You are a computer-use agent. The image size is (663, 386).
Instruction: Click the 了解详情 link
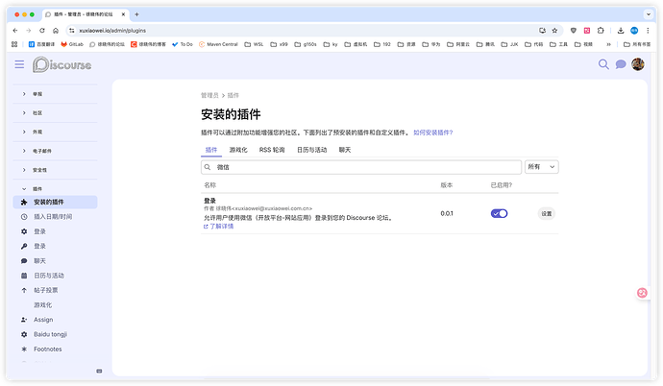[x=221, y=226]
